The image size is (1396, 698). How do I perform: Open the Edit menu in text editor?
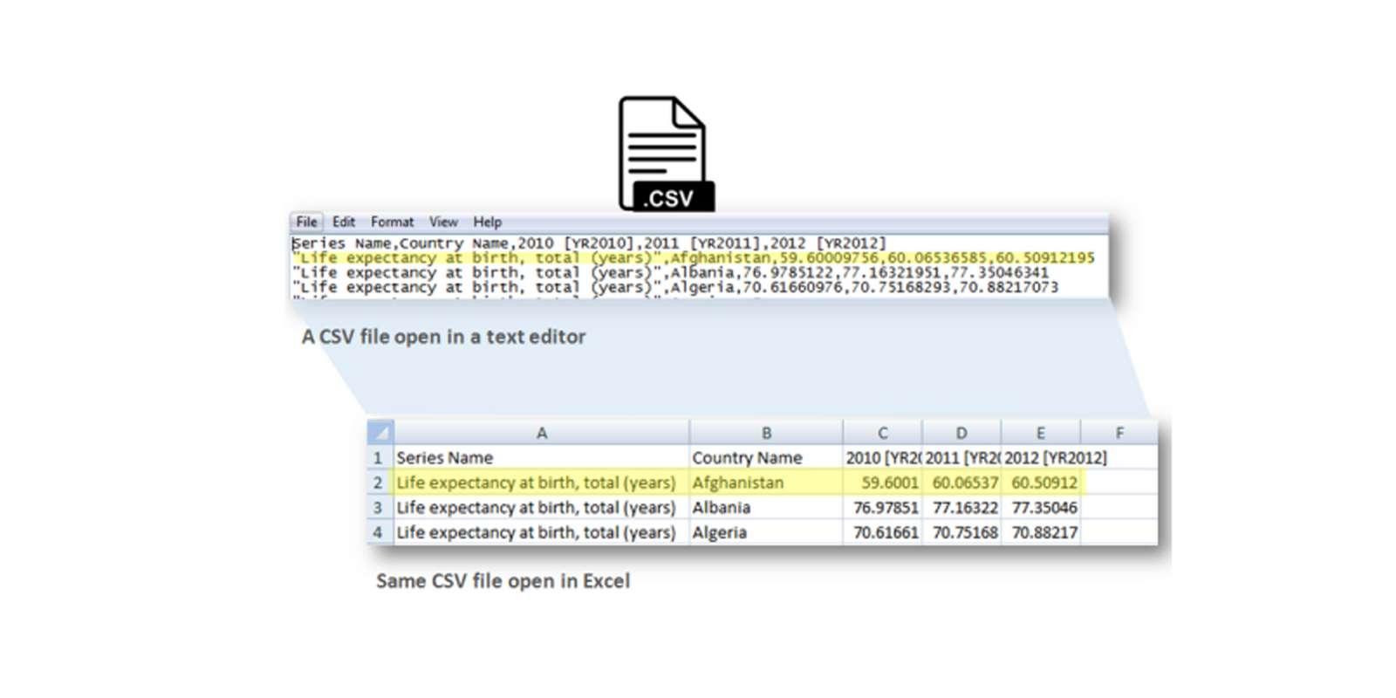click(x=344, y=222)
